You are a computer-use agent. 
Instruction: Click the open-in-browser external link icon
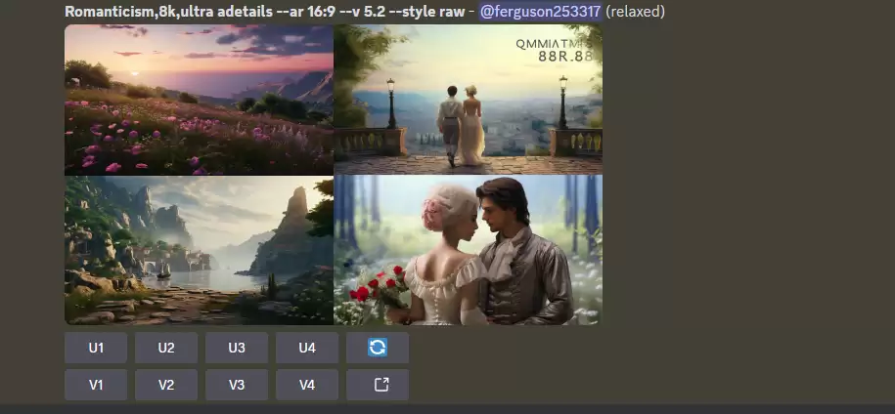(x=378, y=385)
